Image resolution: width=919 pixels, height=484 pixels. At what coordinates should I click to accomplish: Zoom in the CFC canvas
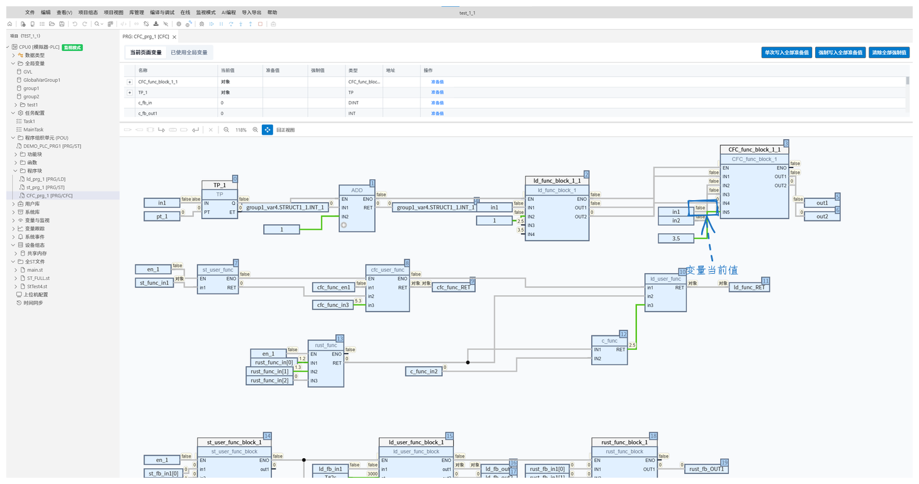click(255, 130)
